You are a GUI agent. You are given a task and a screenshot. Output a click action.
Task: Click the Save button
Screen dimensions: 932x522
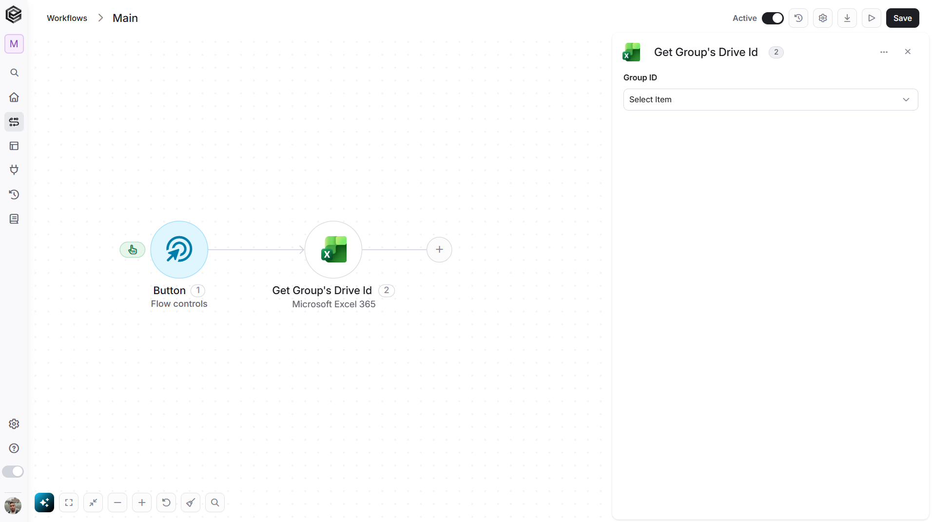pos(903,18)
